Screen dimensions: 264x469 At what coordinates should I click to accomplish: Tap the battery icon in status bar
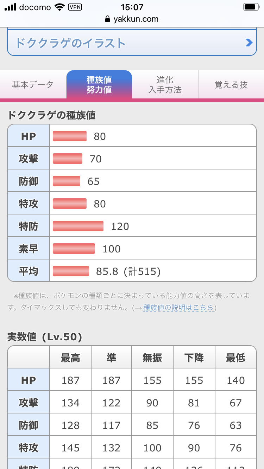(x=251, y=7)
